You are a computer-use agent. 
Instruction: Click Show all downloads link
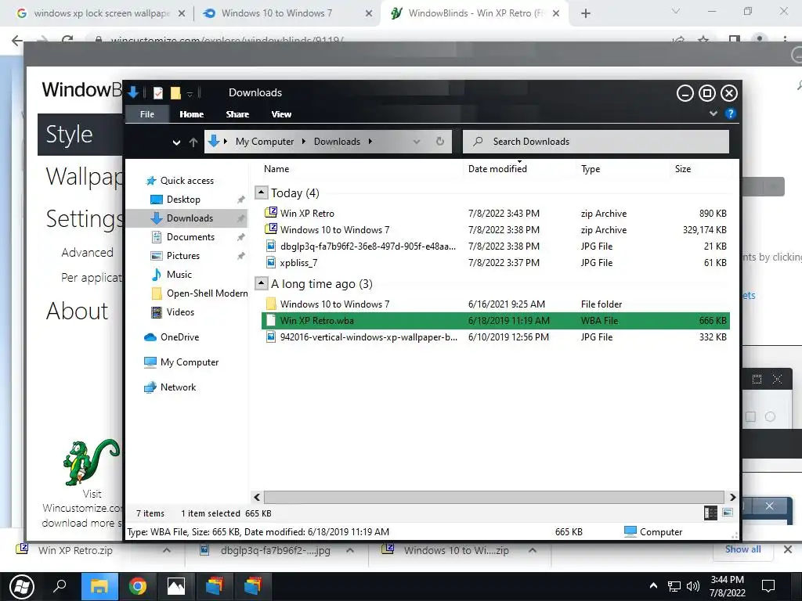pyautogui.click(x=742, y=549)
